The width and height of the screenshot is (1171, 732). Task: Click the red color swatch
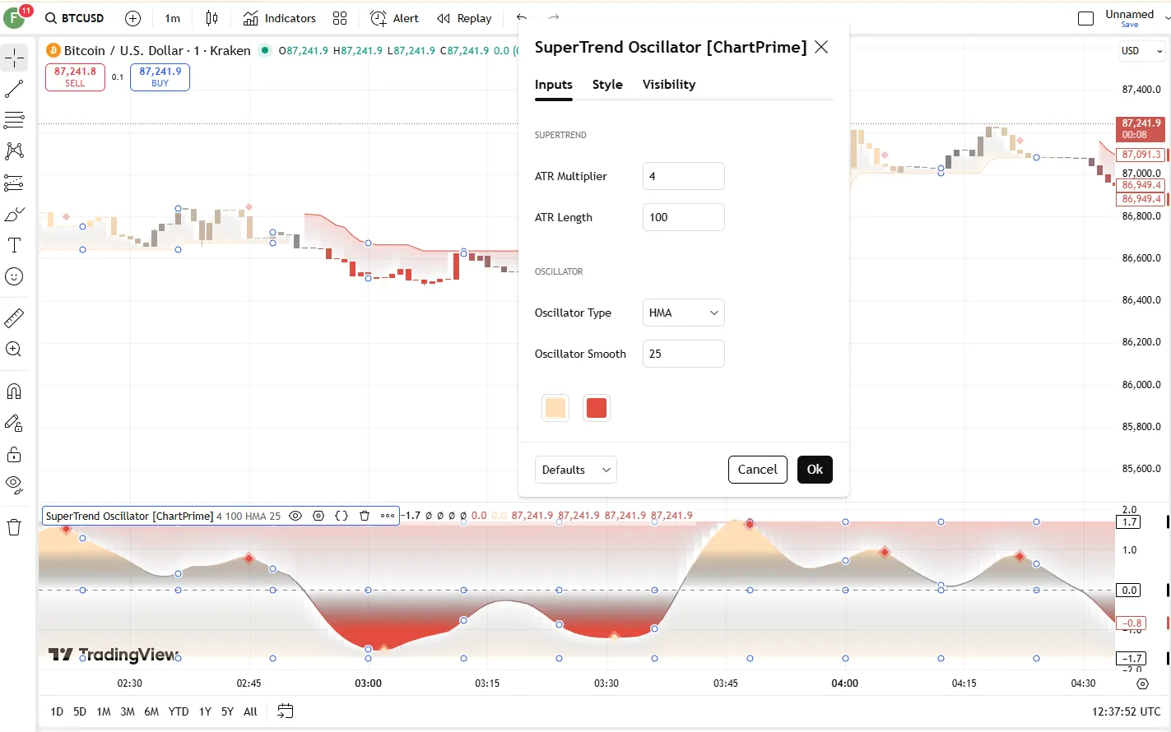pos(596,408)
